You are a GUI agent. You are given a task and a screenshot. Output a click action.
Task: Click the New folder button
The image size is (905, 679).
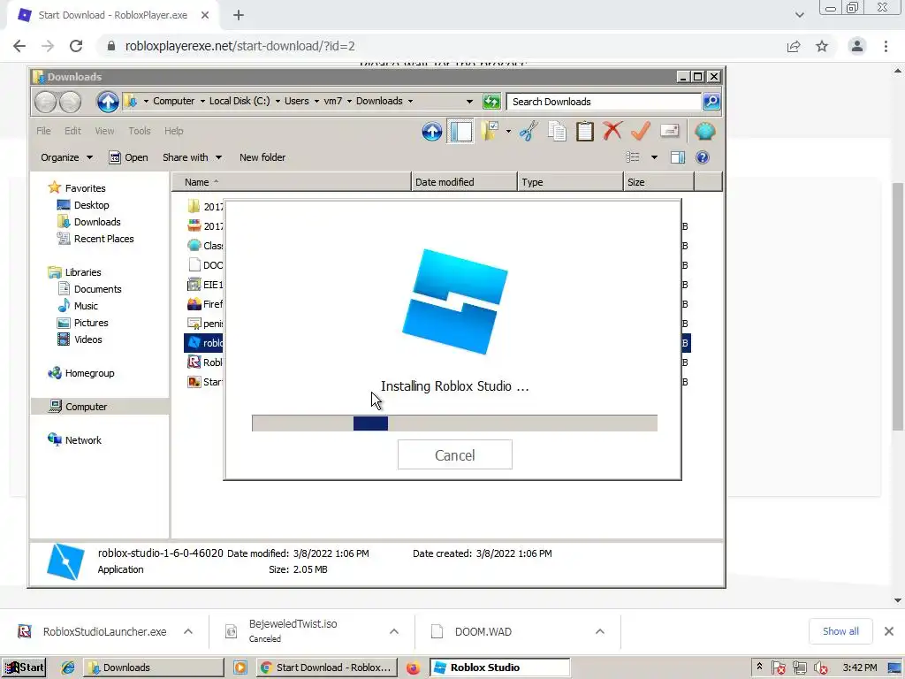click(x=262, y=157)
